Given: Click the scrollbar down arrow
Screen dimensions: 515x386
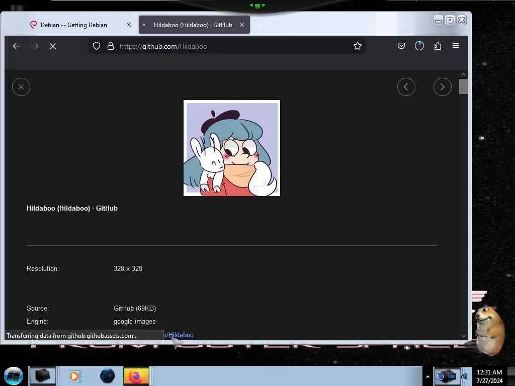Looking at the screenshot, I should coord(463,336).
